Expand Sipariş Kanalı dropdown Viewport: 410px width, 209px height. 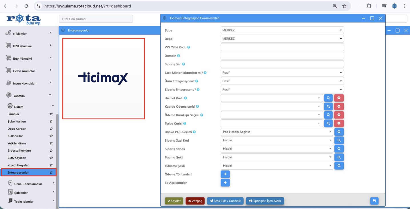276,149
